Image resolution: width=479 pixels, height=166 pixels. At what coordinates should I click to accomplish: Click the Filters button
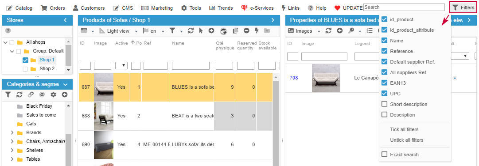(x=463, y=8)
